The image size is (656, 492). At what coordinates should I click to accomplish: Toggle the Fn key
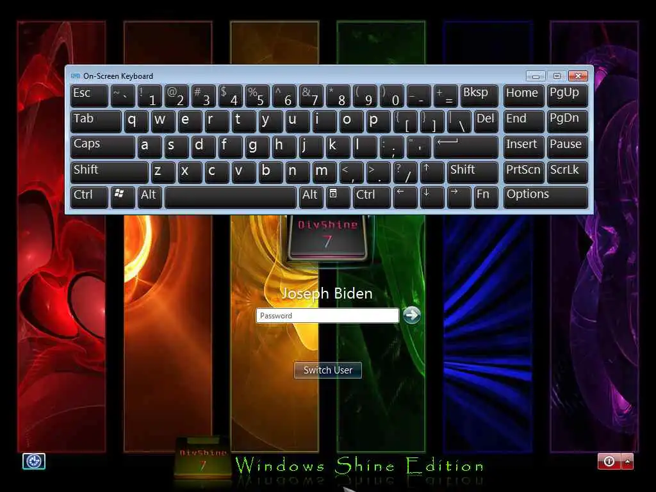pyautogui.click(x=486, y=197)
